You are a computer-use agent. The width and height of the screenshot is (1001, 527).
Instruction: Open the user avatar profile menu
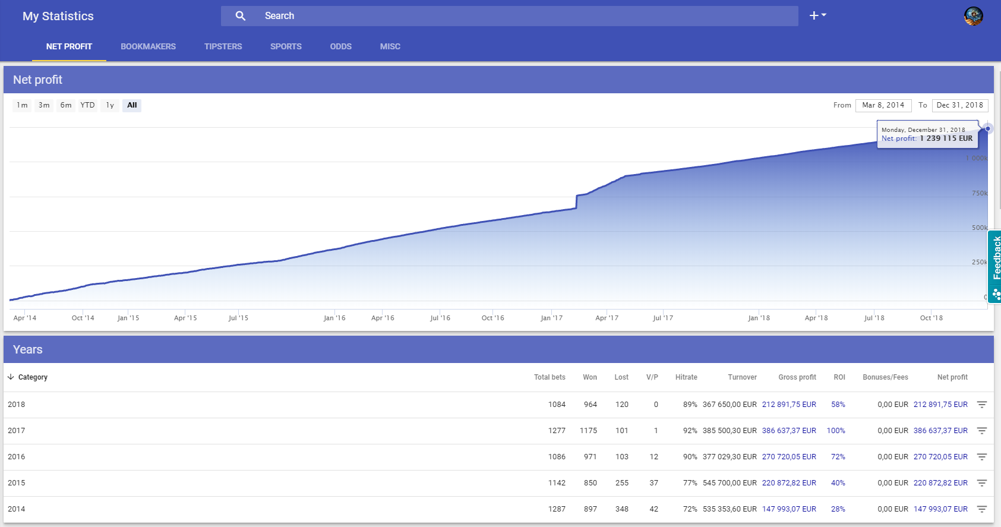click(973, 16)
